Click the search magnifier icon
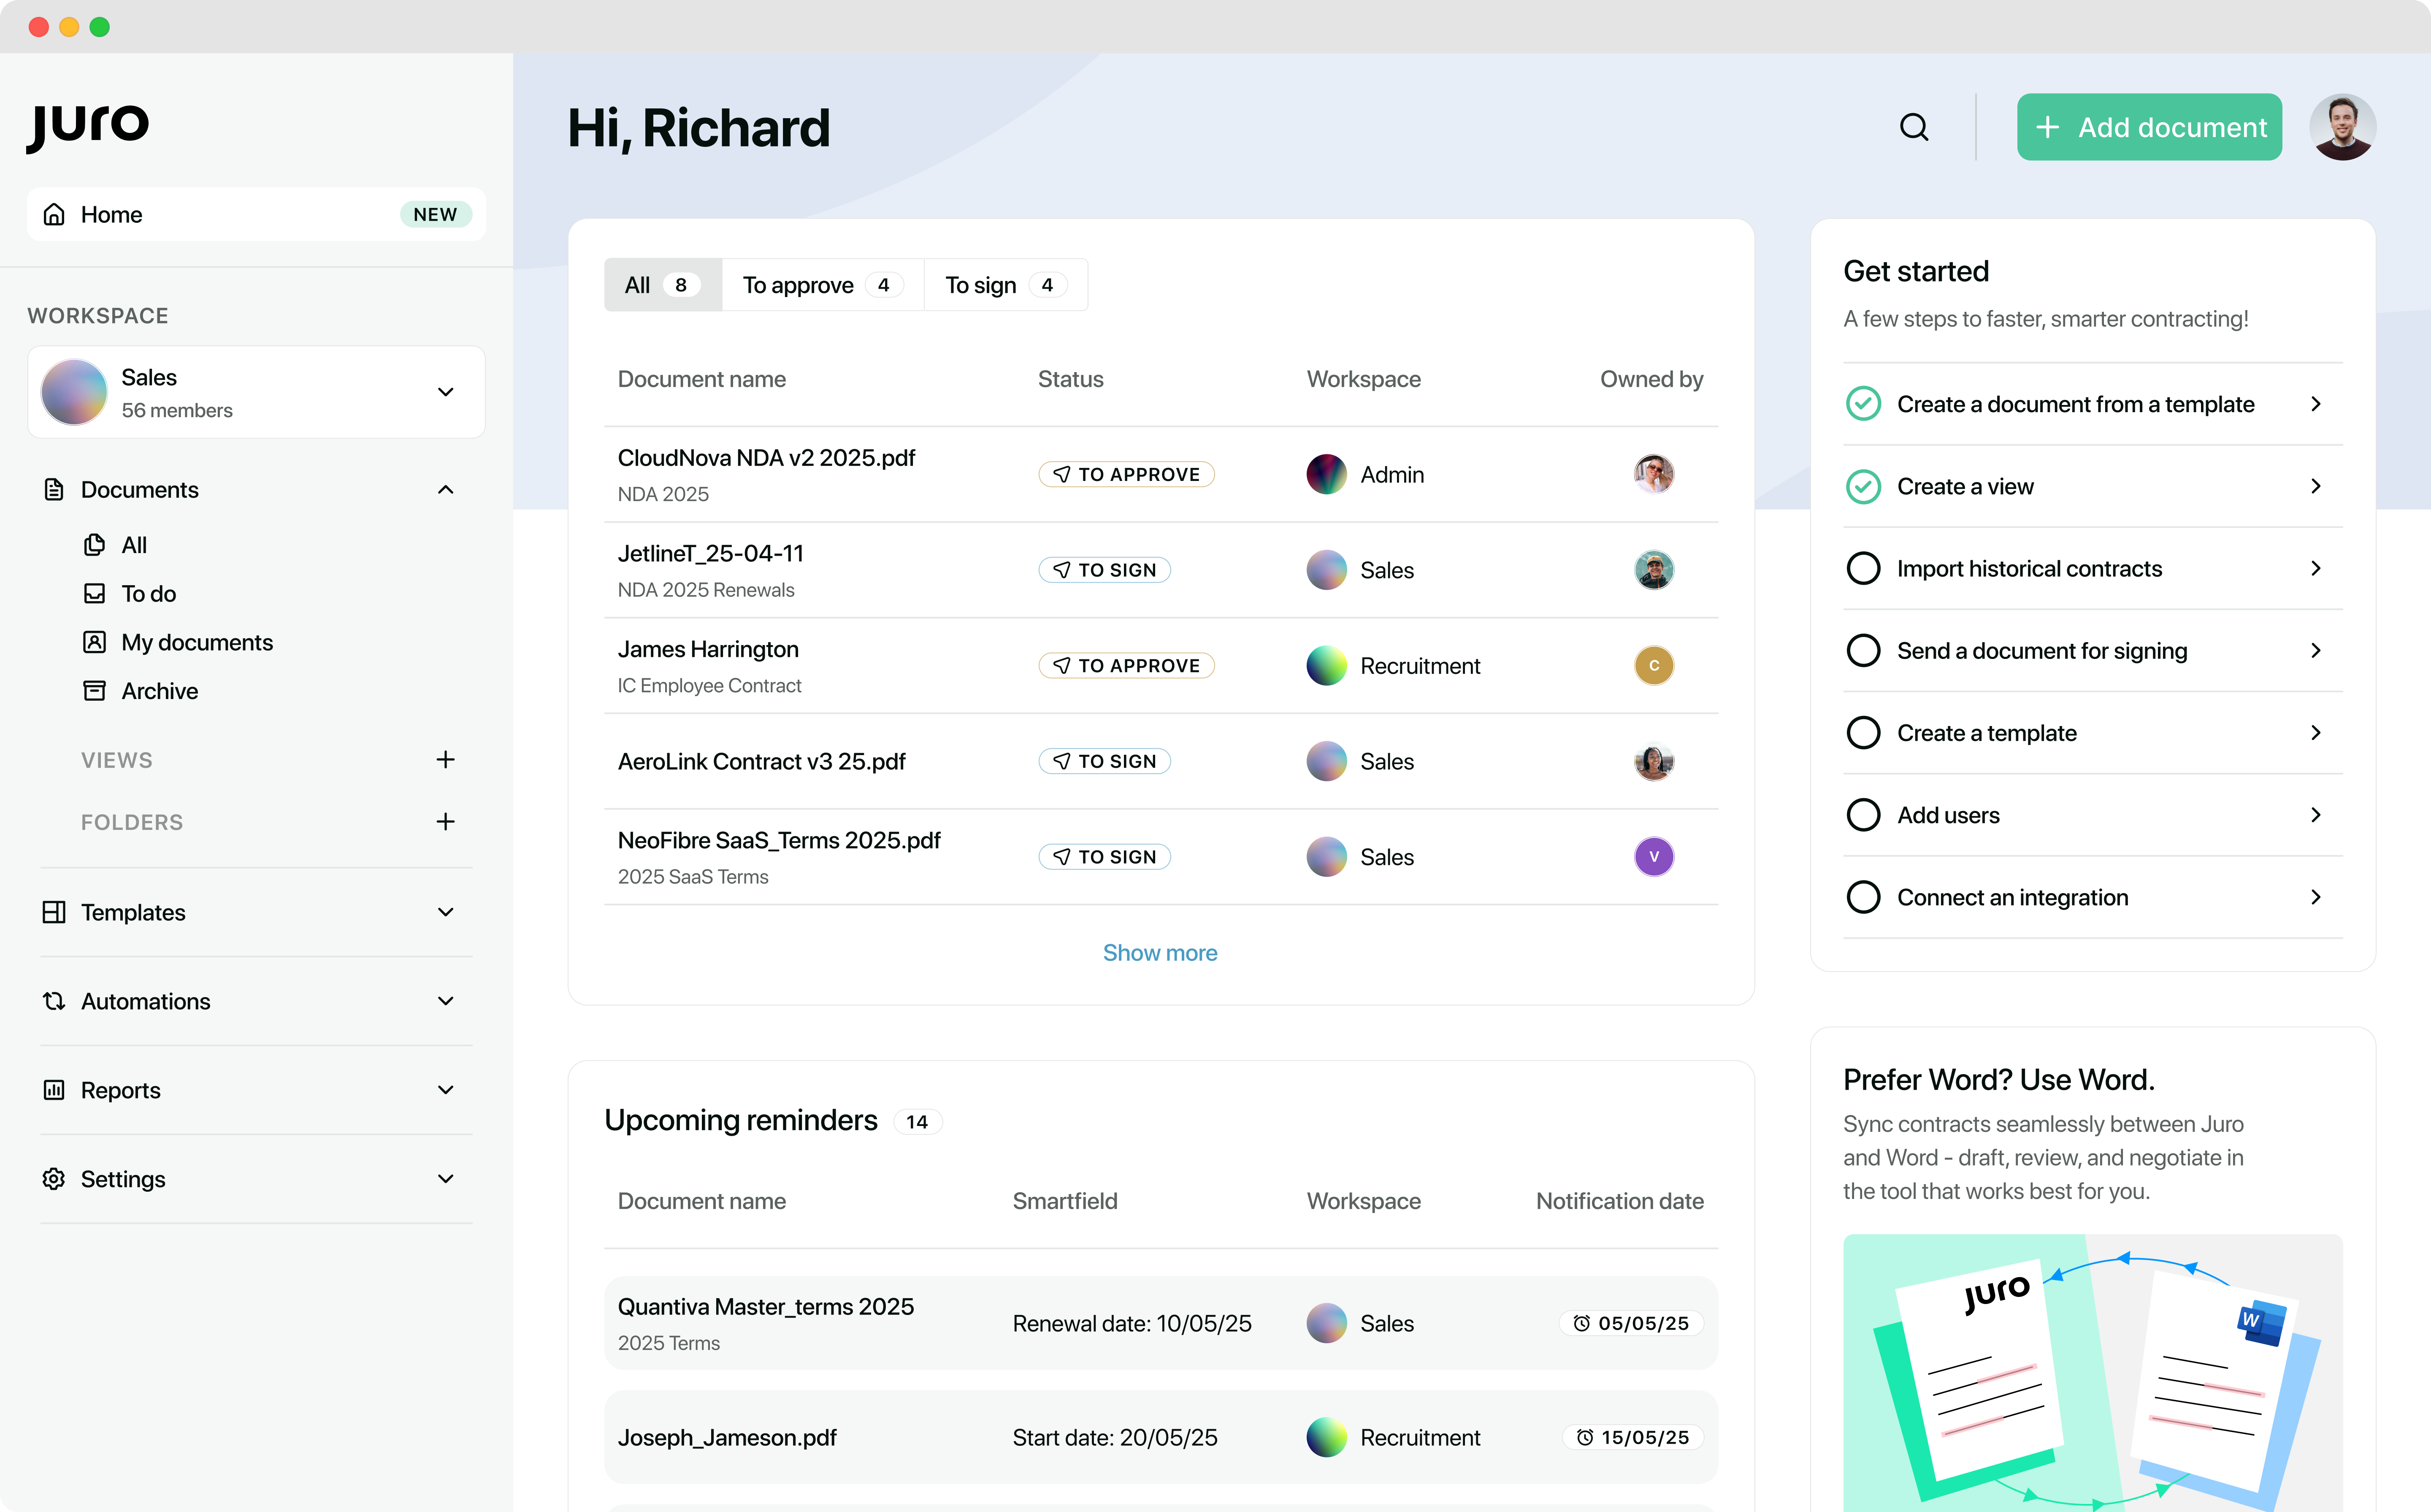Screen dimensions: 2431x1512 (1913, 127)
